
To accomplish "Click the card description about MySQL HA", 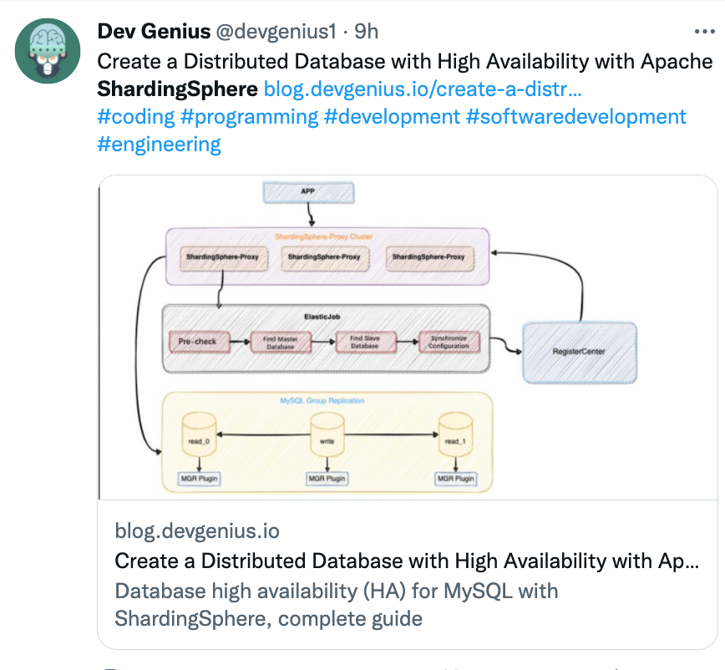I will [336, 605].
